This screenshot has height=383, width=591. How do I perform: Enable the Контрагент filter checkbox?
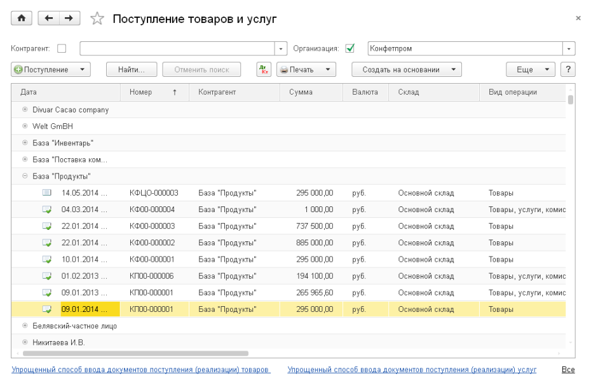click(62, 48)
